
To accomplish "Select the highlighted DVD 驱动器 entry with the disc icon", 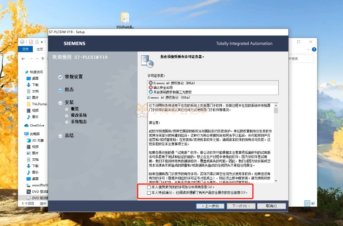I will click(x=37, y=198).
